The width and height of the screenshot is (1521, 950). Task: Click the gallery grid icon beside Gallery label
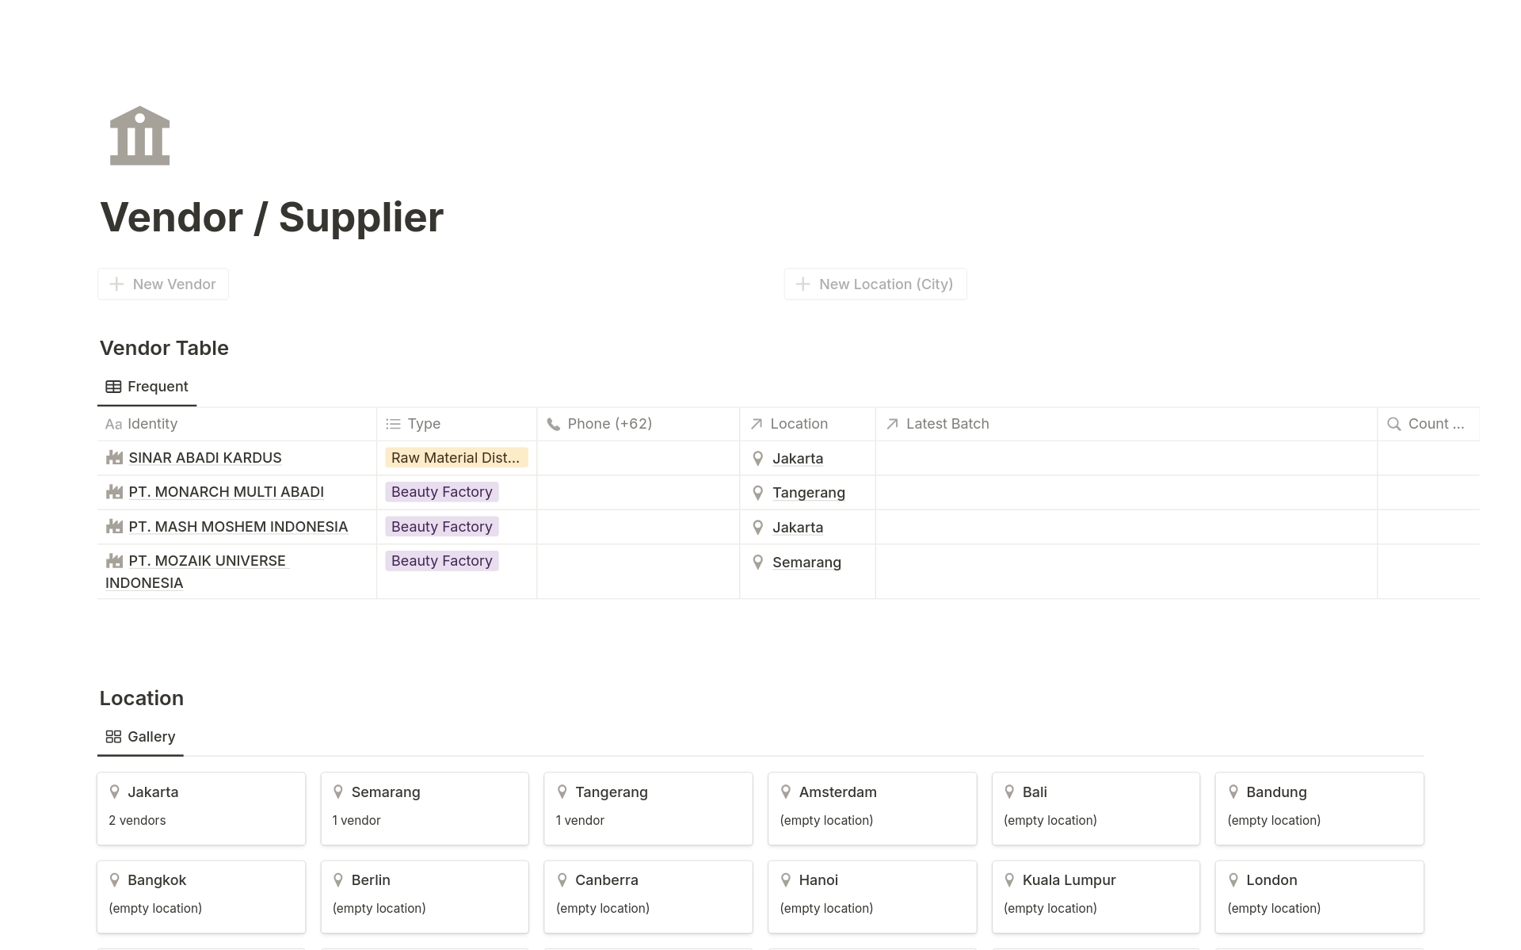click(x=112, y=736)
